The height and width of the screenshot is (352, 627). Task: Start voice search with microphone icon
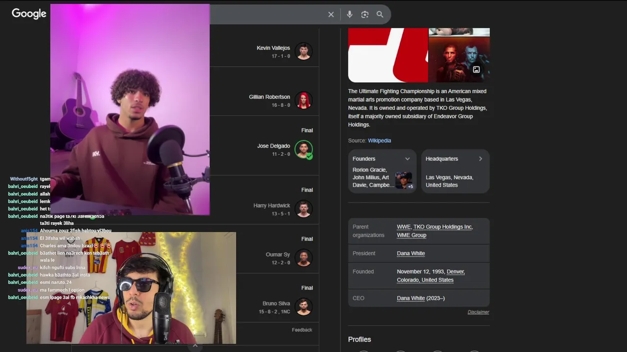click(349, 15)
